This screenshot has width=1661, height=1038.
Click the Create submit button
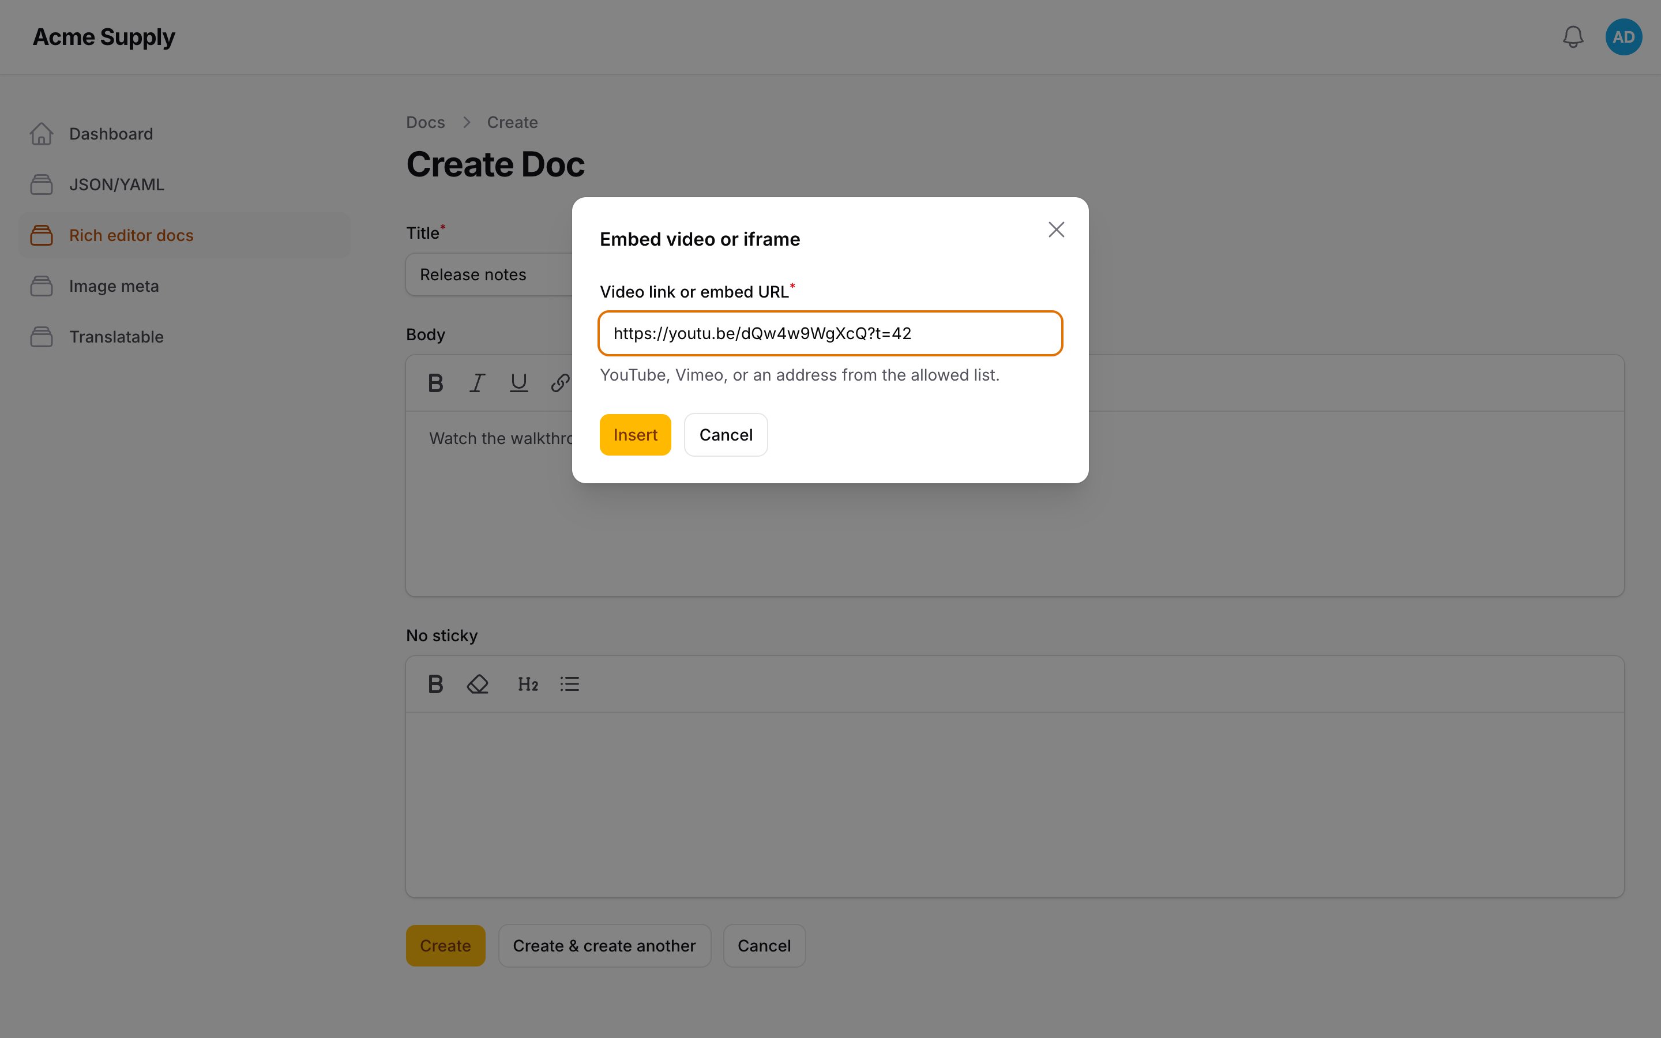coord(445,946)
